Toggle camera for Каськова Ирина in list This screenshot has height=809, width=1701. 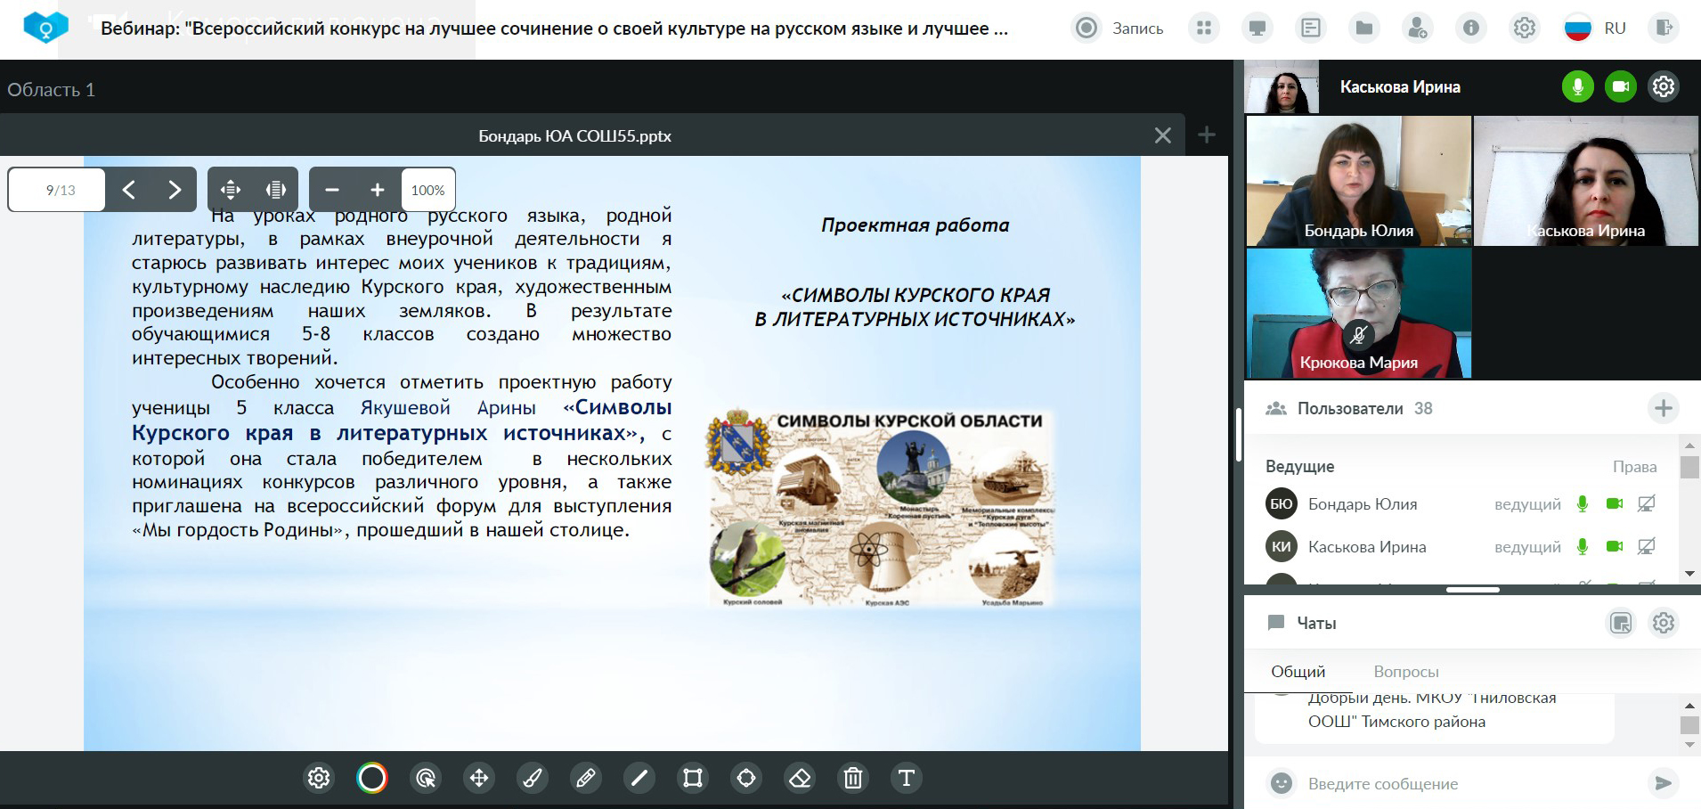tap(1615, 546)
